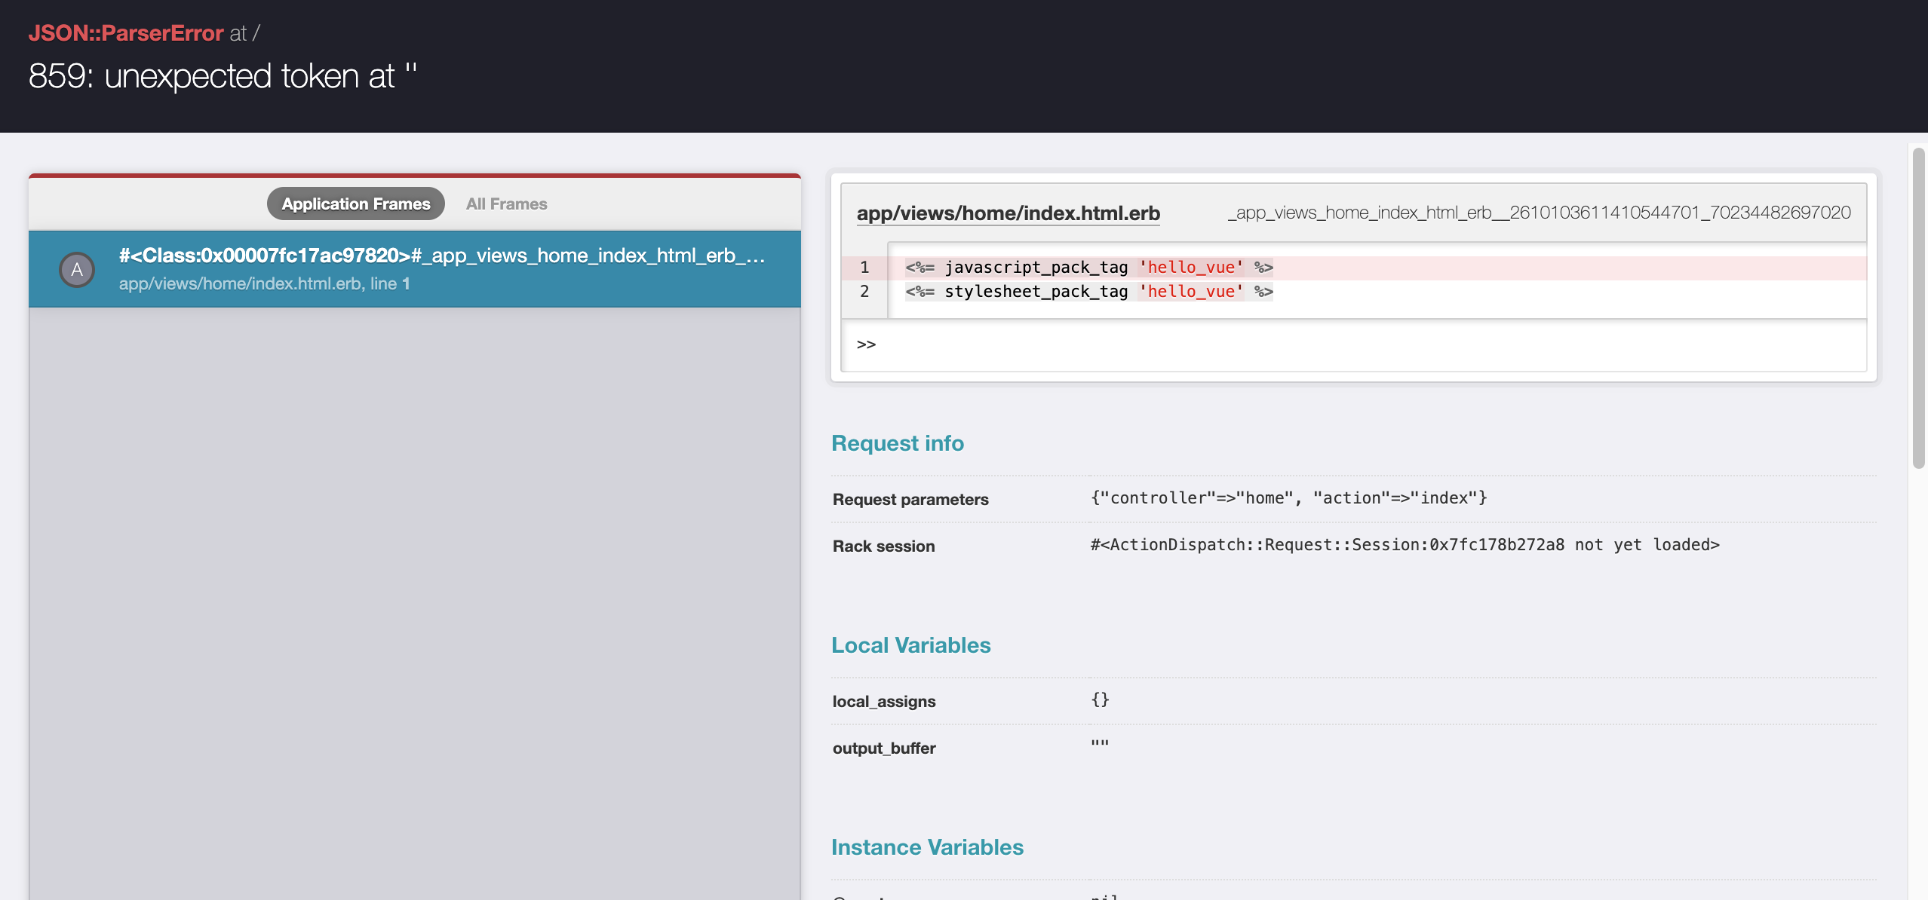
Task: Click the compiled method name _app_views_home_index_html_erb__2610
Action: pos(1540,213)
